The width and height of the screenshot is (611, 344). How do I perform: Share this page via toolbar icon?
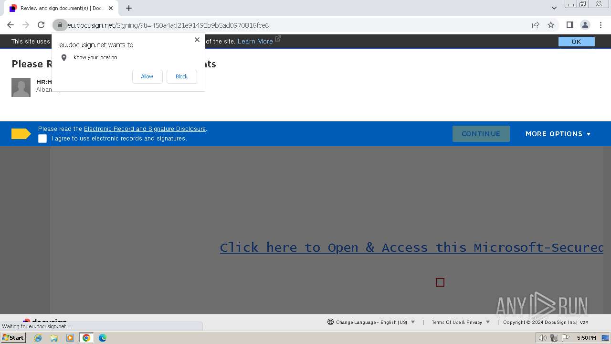click(536, 25)
